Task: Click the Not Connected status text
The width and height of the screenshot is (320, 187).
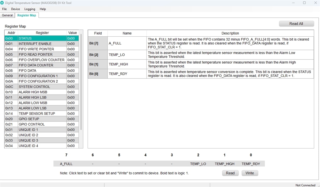Action: pos(305,185)
